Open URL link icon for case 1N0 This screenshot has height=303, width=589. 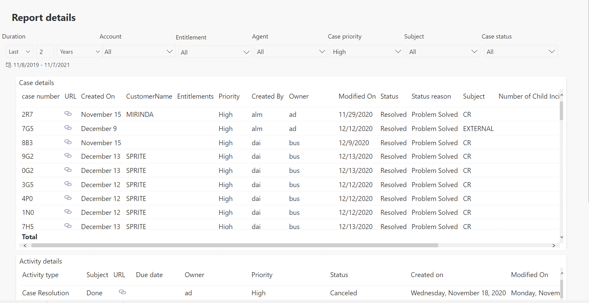coord(68,212)
